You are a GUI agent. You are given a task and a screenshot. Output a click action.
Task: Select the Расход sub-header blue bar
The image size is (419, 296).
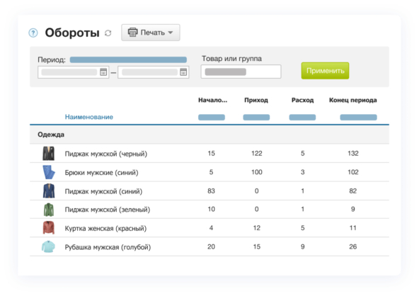point(302,117)
